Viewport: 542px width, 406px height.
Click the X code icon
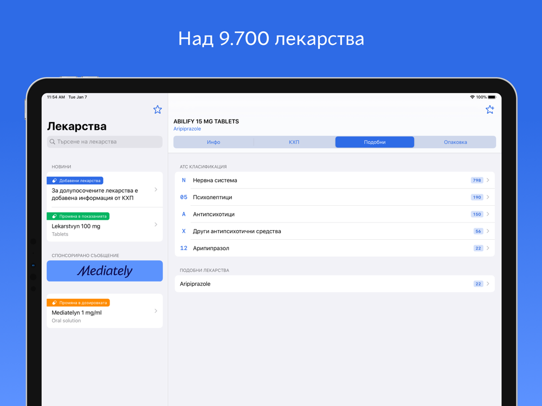tap(184, 231)
